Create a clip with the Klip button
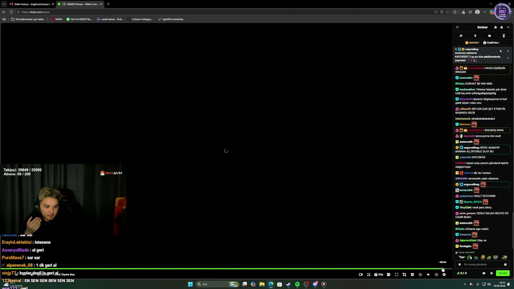Viewport: 514px width, 289px height. [x=379, y=275]
